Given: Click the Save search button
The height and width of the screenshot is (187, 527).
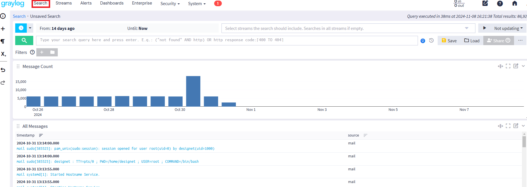Looking at the screenshot, I should tap(449, 41).
